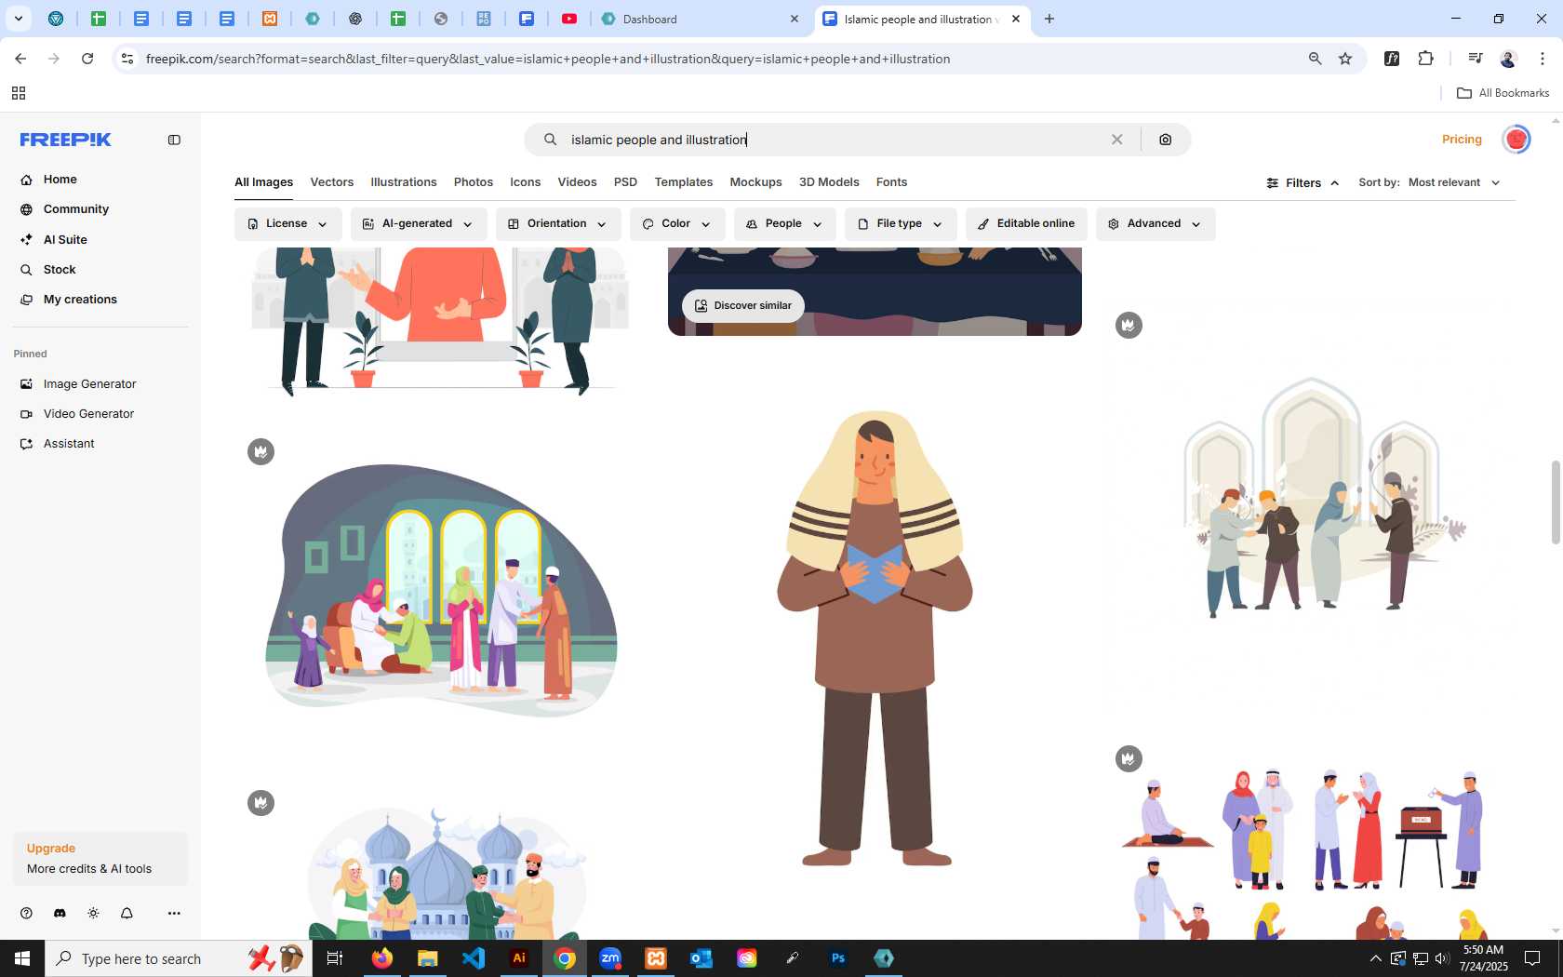The width and height of the screenshot is (1563, 977).
Task: Switch to Videos tab
Action: pos(577,182)
